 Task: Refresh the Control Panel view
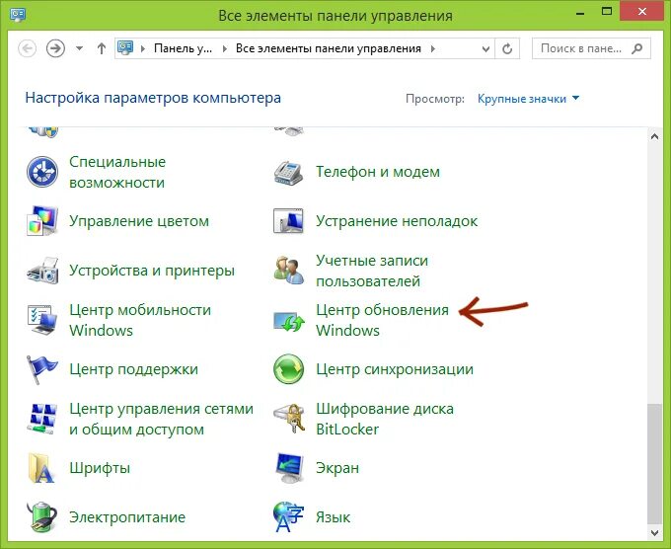(507, 48)
